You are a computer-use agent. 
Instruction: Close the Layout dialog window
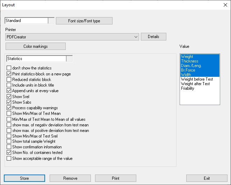pyautogui.click(x=225, y=5)
